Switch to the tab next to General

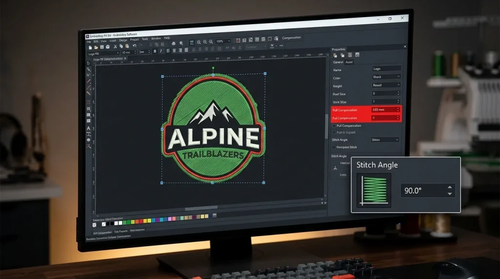click(x=349, y=62)
